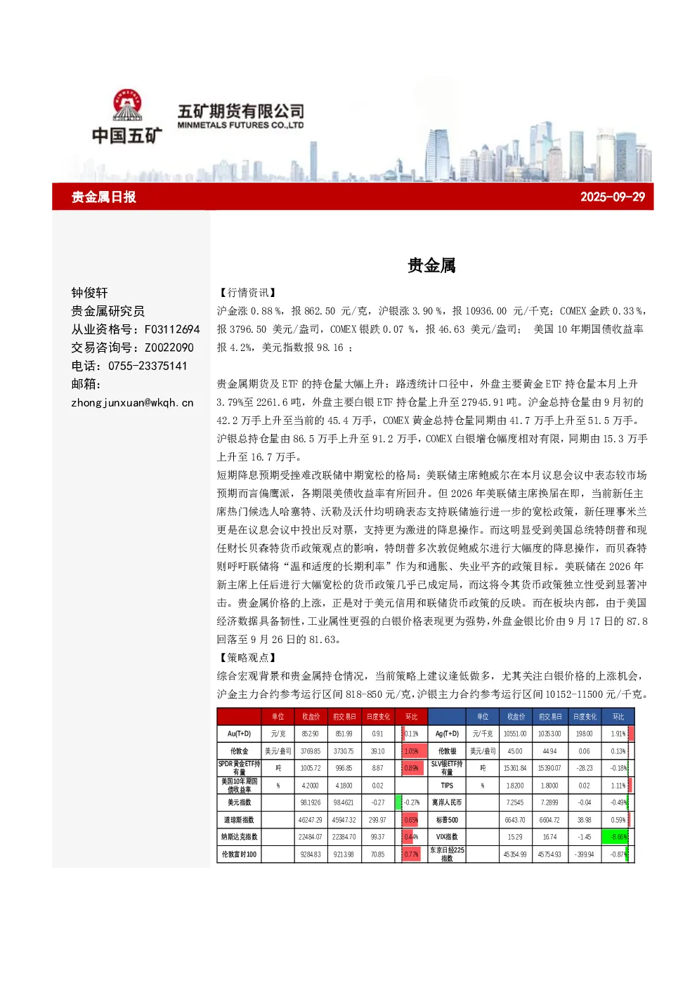Click the daily change 299.97 for 道琼斯指数
Viewport: 697px width, 985px height.
378,820
